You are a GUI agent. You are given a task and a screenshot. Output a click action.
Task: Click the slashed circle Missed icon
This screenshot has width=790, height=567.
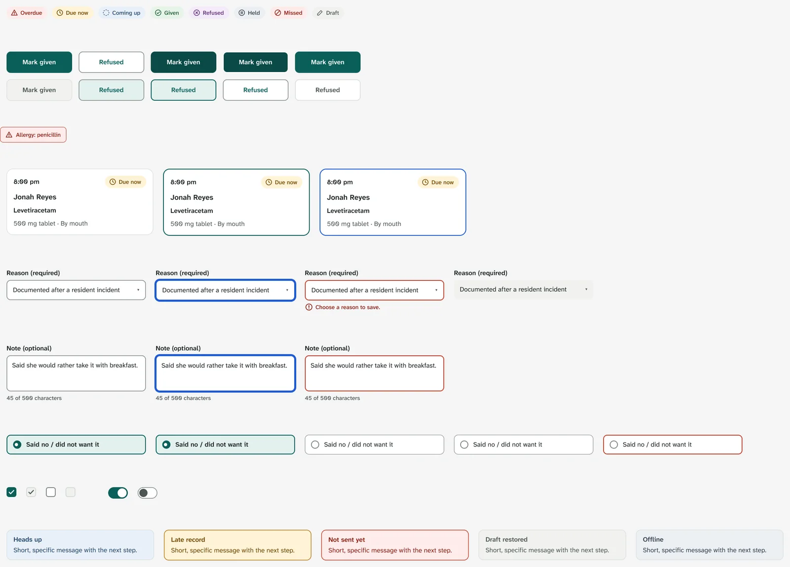pos(278,13)
